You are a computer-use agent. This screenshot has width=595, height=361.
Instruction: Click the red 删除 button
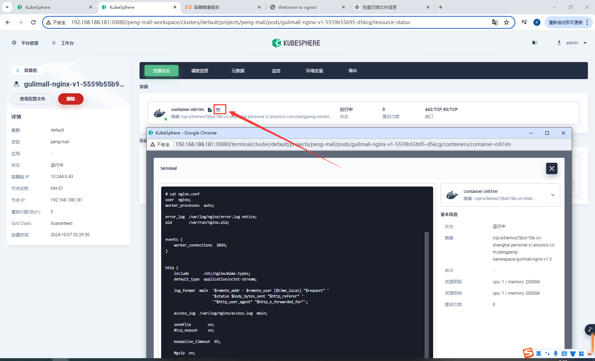[71, 99]
